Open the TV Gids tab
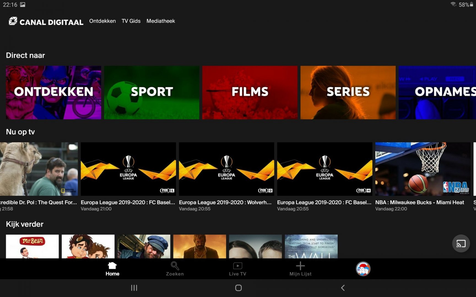Image resolution: width=476 pixels, height=297 pixels. 131,21
